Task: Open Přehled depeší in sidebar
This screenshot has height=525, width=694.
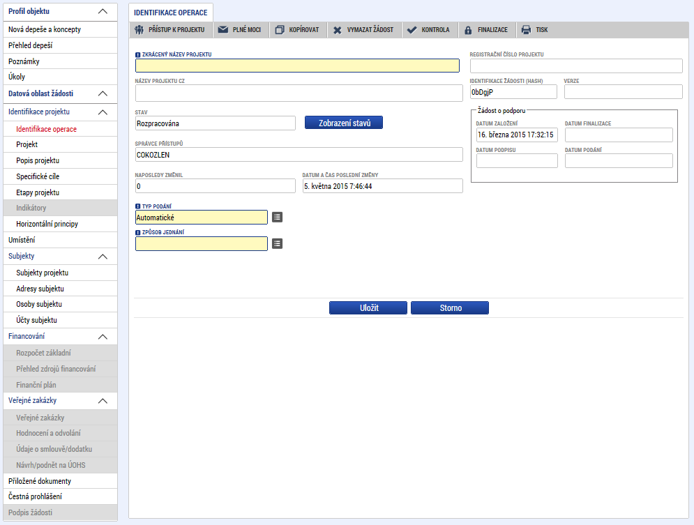Action: [60, 45]
